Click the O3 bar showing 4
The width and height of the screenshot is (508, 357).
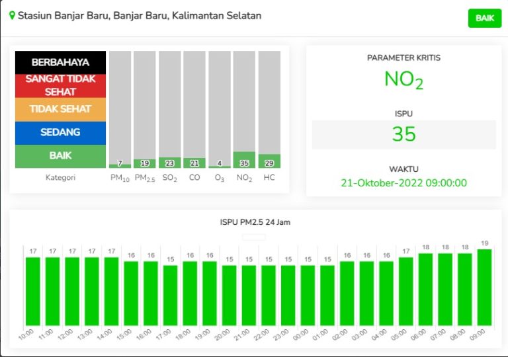click(x=219, y=164)
